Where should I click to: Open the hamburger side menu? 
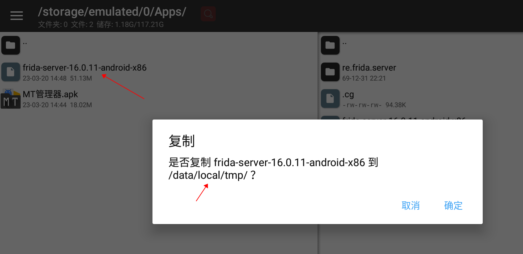click(x=16, y=16)
